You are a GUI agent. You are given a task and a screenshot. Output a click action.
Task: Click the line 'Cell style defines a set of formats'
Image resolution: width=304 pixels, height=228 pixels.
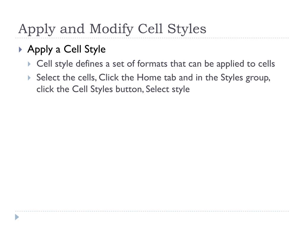tap(156, 64)
